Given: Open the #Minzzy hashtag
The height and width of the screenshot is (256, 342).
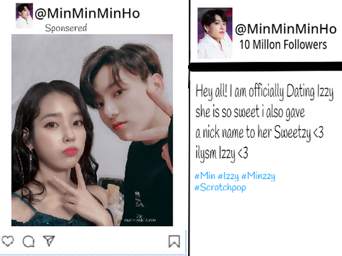Looking at the screenshot, I should click(x=259, y=176).
